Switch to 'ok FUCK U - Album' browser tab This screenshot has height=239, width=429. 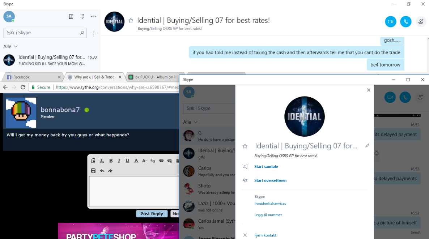tap(153, 77)
